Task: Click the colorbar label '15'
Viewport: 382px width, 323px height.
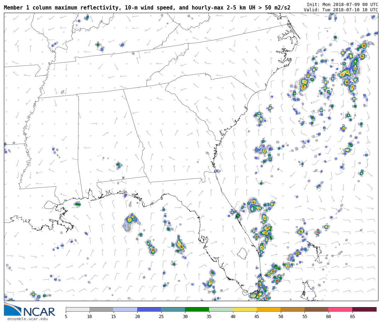Action: pos(114,316)
